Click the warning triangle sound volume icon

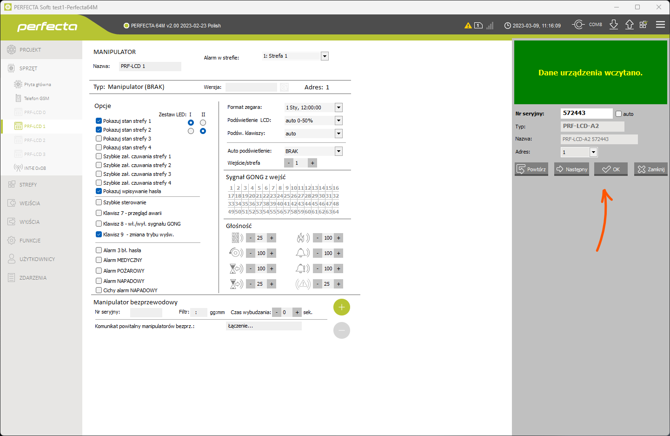(303, 284)
